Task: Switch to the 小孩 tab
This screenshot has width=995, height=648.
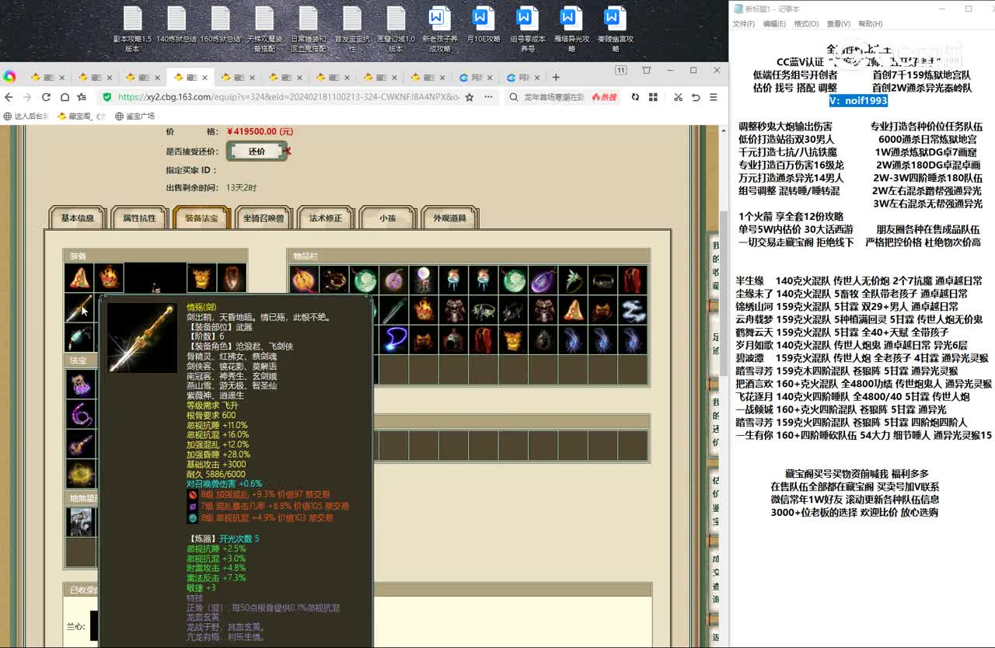Action: (x=388, y=218)
